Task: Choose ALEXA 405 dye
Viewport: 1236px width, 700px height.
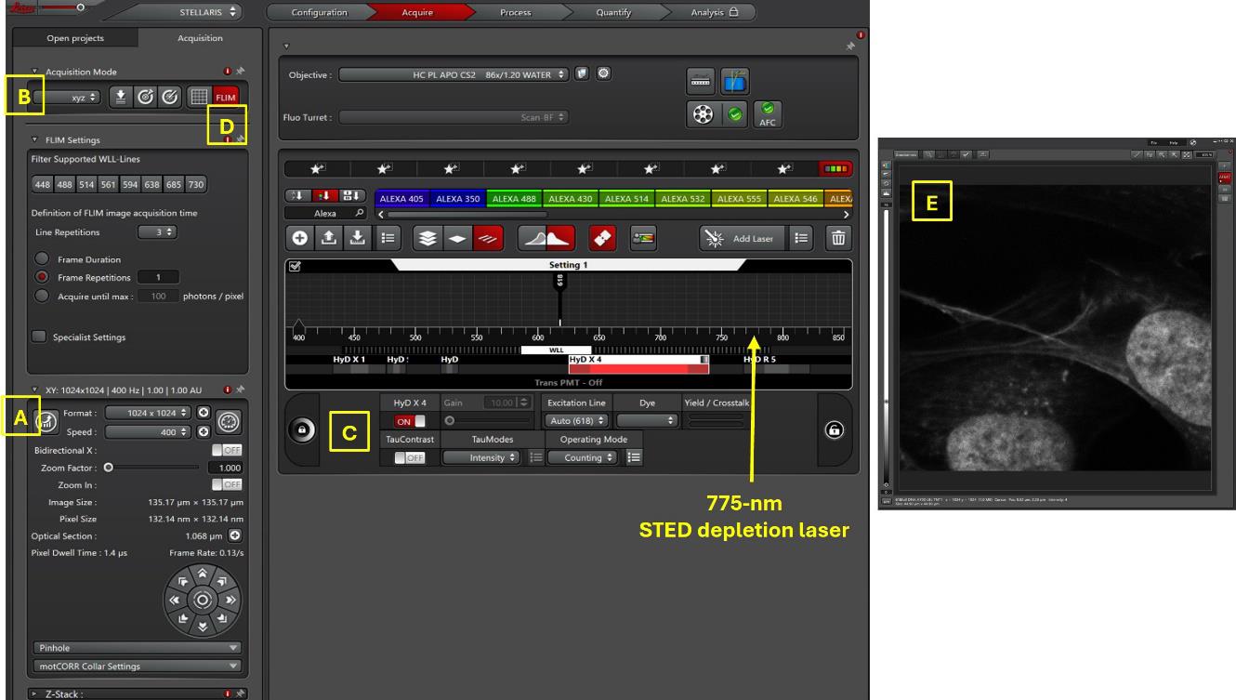Action: (401, 199)
